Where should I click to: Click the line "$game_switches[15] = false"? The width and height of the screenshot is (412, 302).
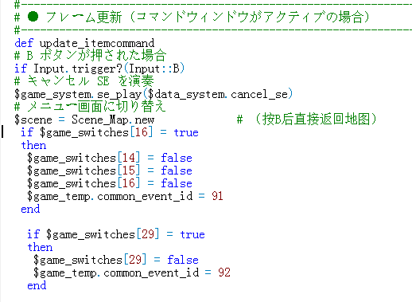pos(110,171)
